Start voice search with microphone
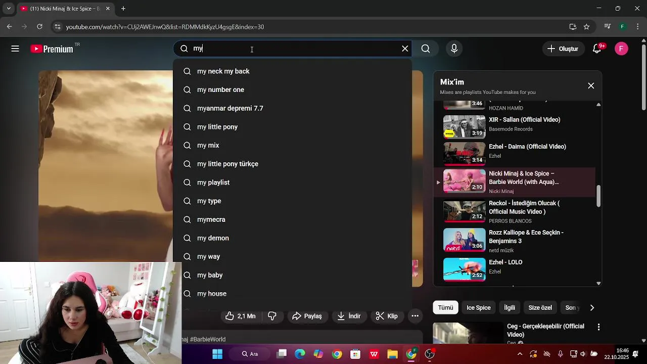 coord(454,49)
